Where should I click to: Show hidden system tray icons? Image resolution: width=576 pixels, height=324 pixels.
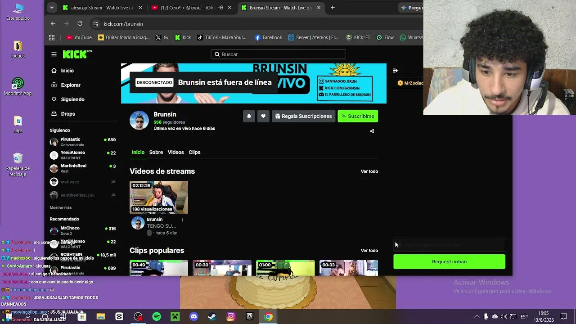[x=477, y=317]
